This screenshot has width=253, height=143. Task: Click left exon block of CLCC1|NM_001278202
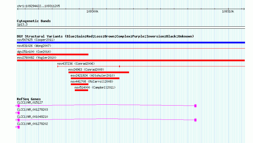(18, 127)
